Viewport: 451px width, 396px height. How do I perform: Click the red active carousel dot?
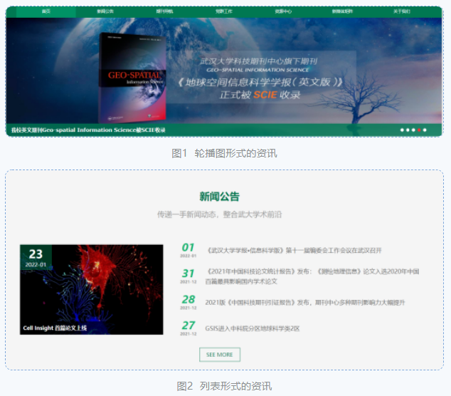click(419, 130)
